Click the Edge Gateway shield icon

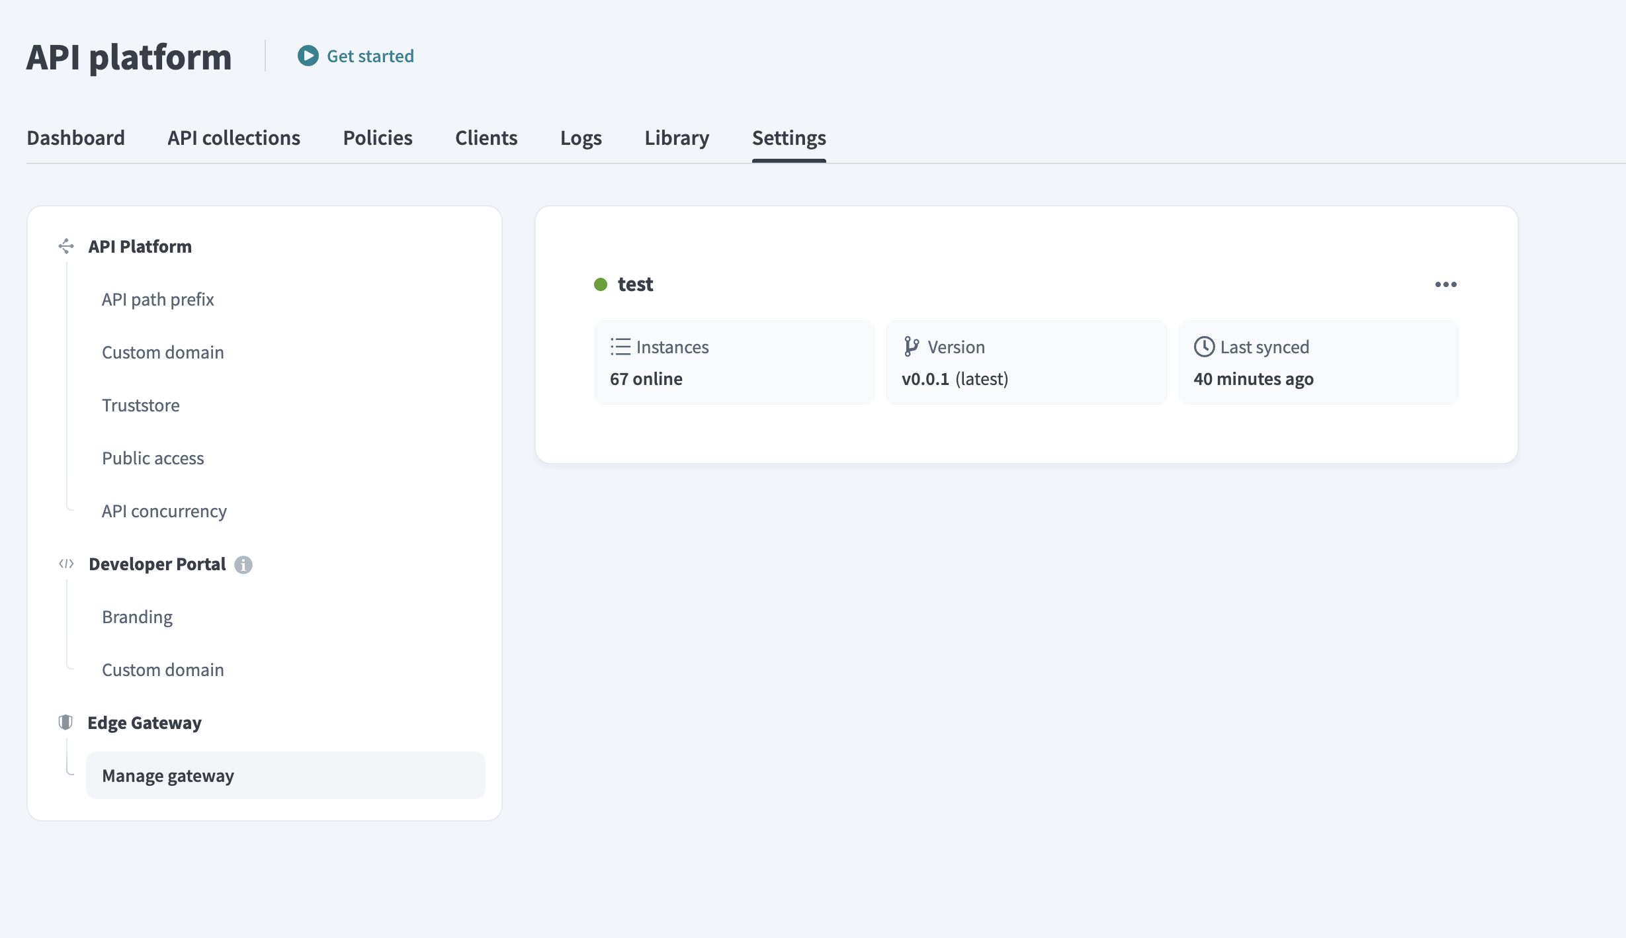point(65,722)
